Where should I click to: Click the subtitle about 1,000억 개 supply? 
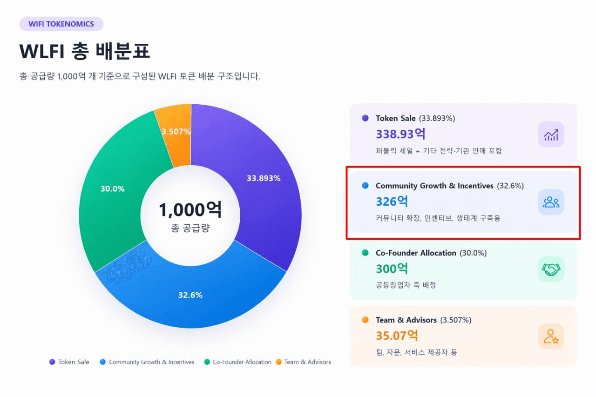click(140, 76)
